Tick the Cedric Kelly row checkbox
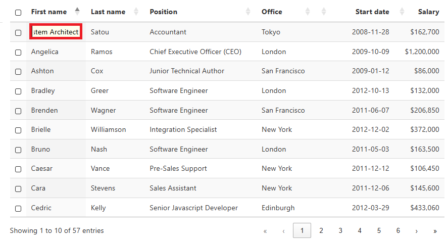 tap(18, 208)
